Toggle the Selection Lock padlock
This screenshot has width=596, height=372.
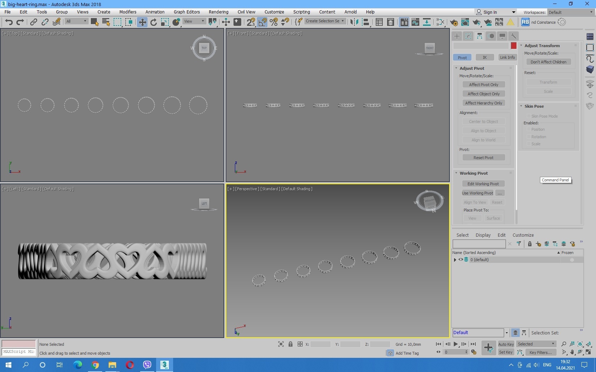(291, 344)
